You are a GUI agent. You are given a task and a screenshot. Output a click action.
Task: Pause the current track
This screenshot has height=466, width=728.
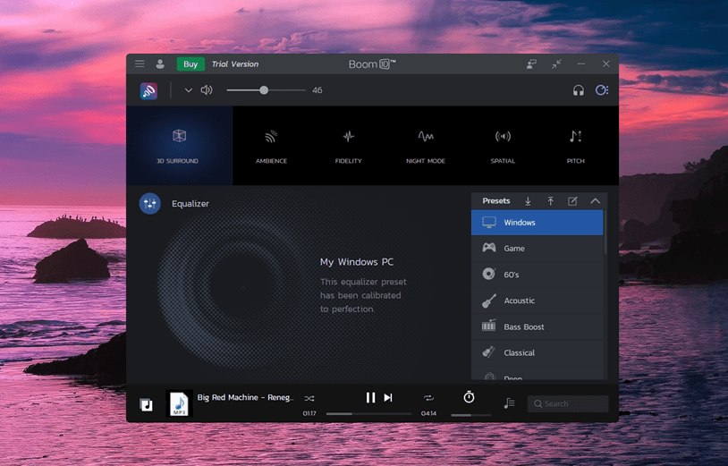[x=370, y=398]
